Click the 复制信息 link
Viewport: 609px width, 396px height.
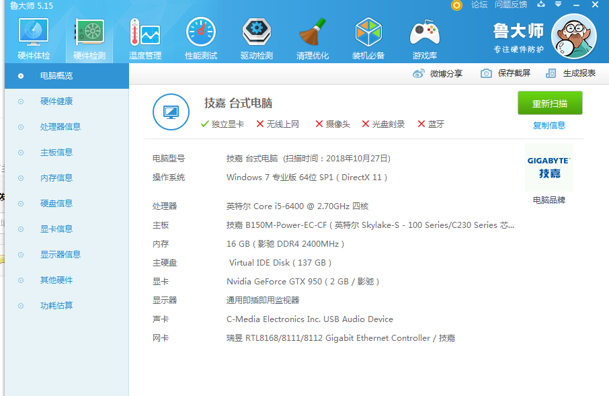pos(549,126)
